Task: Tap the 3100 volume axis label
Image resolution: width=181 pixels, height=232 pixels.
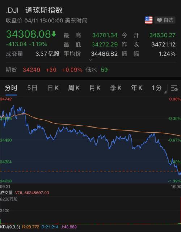Action: tap(5, 211)
